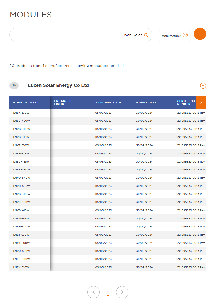Open the Manufacturer dropdown

coord(174,36)
